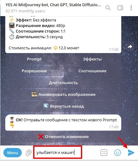138x161 pixels.
Task: Open the Длительность option
Action: tap(63, 83)
